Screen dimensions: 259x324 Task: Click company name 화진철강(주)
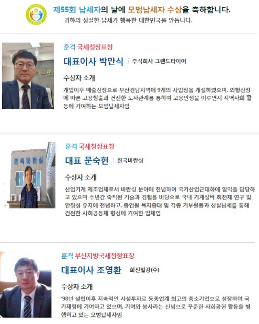144,270
